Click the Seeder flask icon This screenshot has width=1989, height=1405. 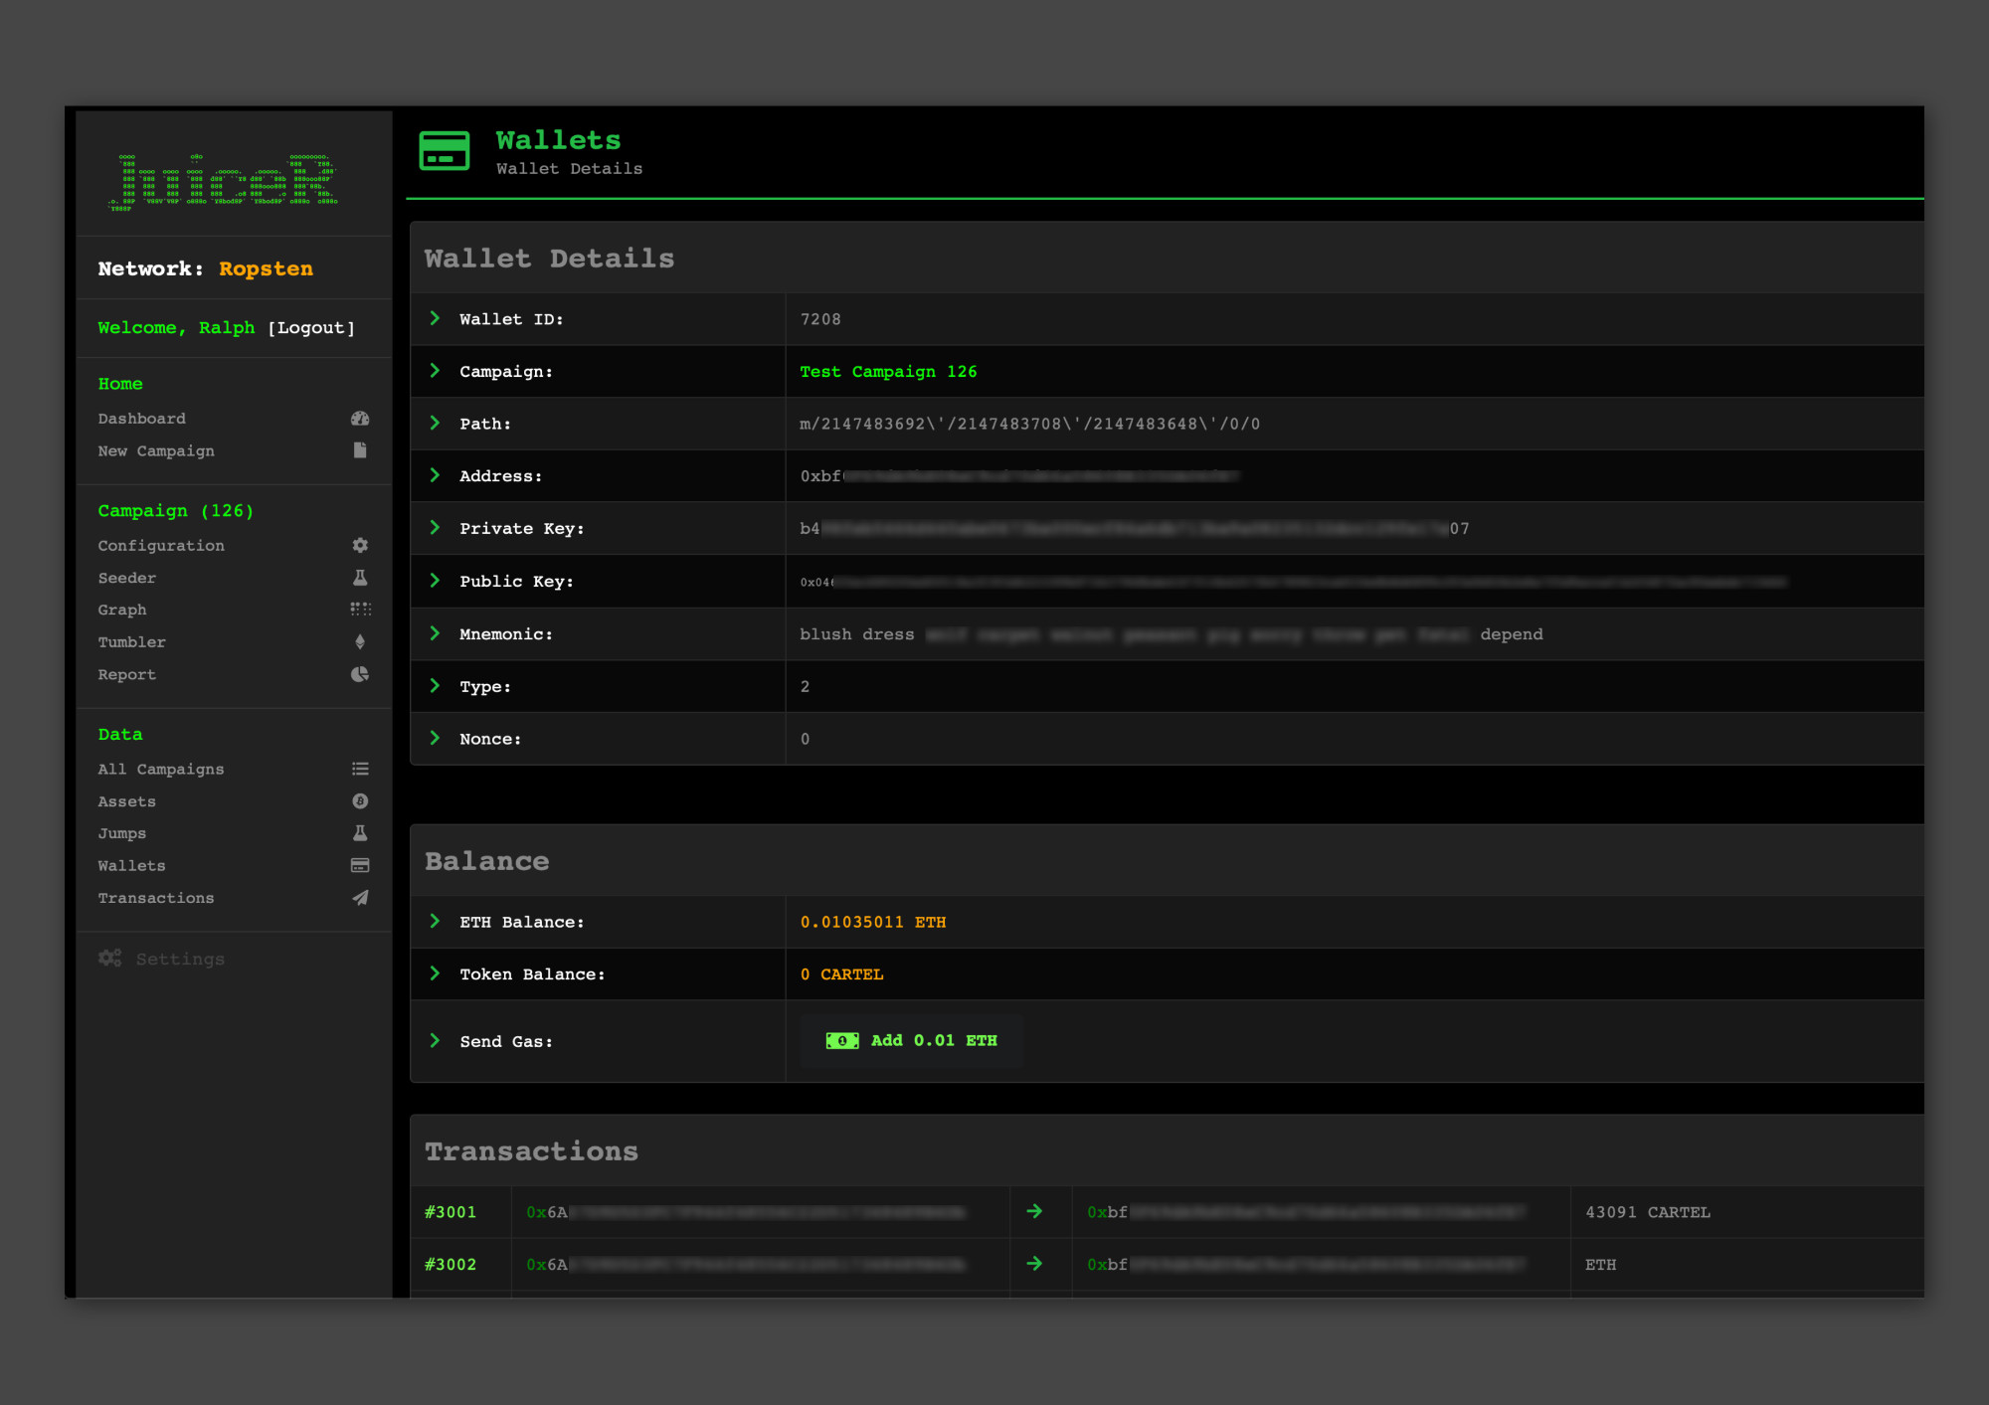click(360, 578)
